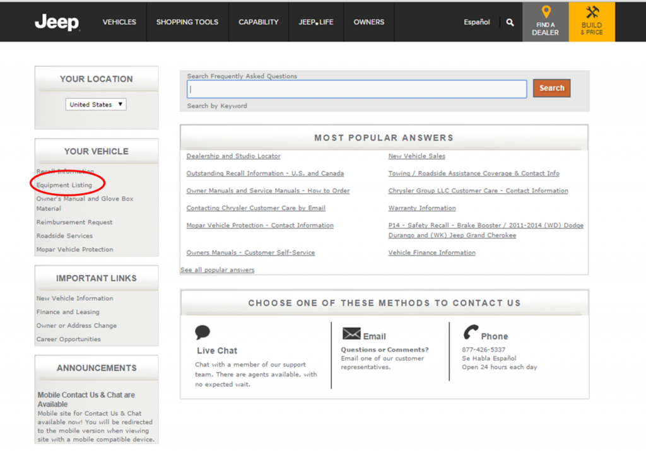The width and height of the screenshot is (646, 451).
Task: Open Career Opportunities link
Action: [68, 339]
